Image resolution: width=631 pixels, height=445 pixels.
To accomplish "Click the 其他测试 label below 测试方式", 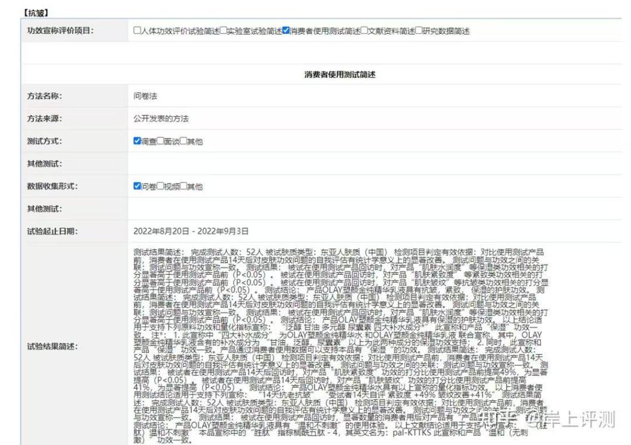I will 44,164.
